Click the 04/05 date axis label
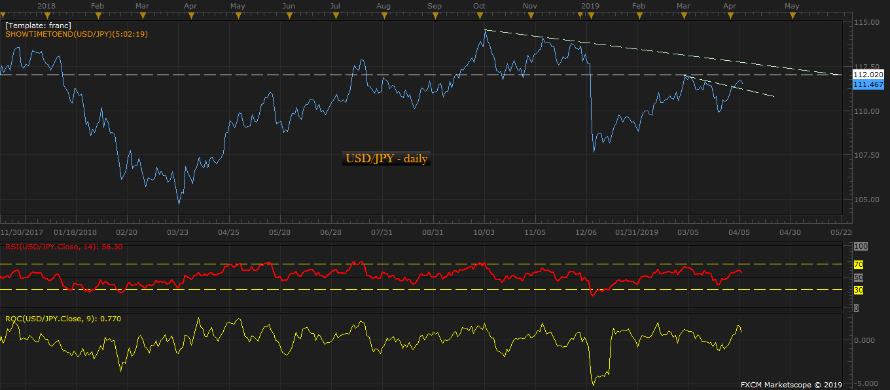Screen dimensions: 890x390 (739, 232)
